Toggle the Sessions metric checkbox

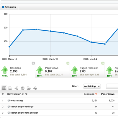pyautogui.click(x=33, y=63)
